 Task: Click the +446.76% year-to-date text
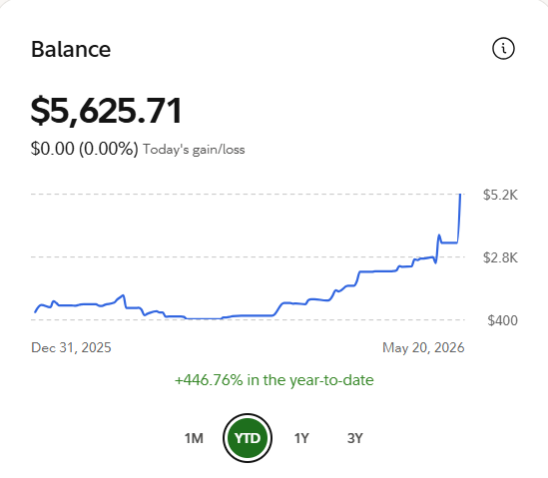(x=274, y=380)
